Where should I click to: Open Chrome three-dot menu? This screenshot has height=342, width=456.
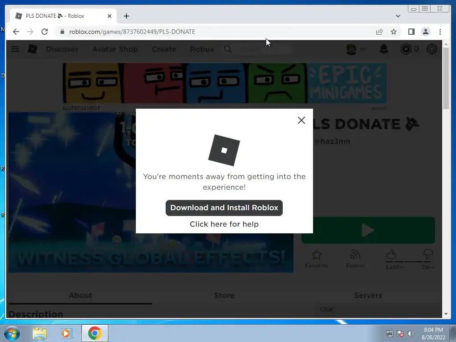pyautogui.click(x=440, y=32)
